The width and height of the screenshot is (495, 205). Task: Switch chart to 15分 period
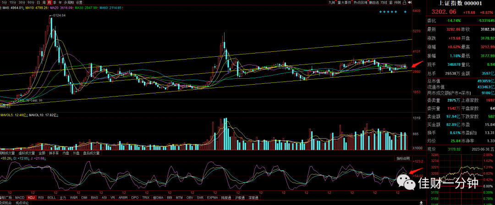click(13, 2)
